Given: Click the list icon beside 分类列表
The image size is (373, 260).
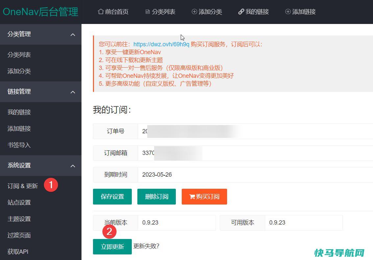Looking at the screenshot, I should pyautogui.click(x=148, y=11).
